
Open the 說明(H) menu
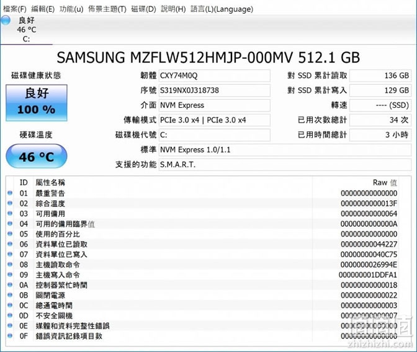click(173, 9)
